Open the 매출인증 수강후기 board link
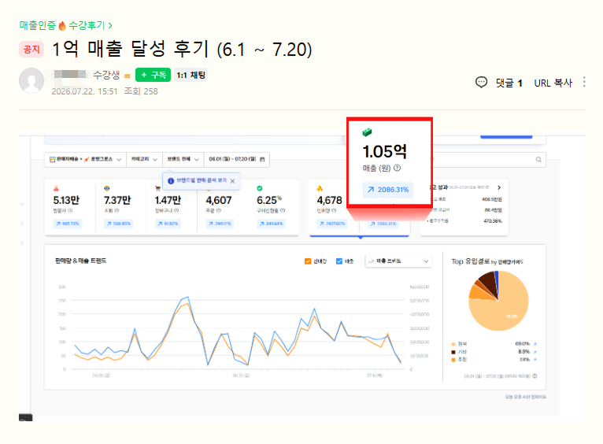Image resolution: width=603 pixels, height=444 pixels. [66, 25]
